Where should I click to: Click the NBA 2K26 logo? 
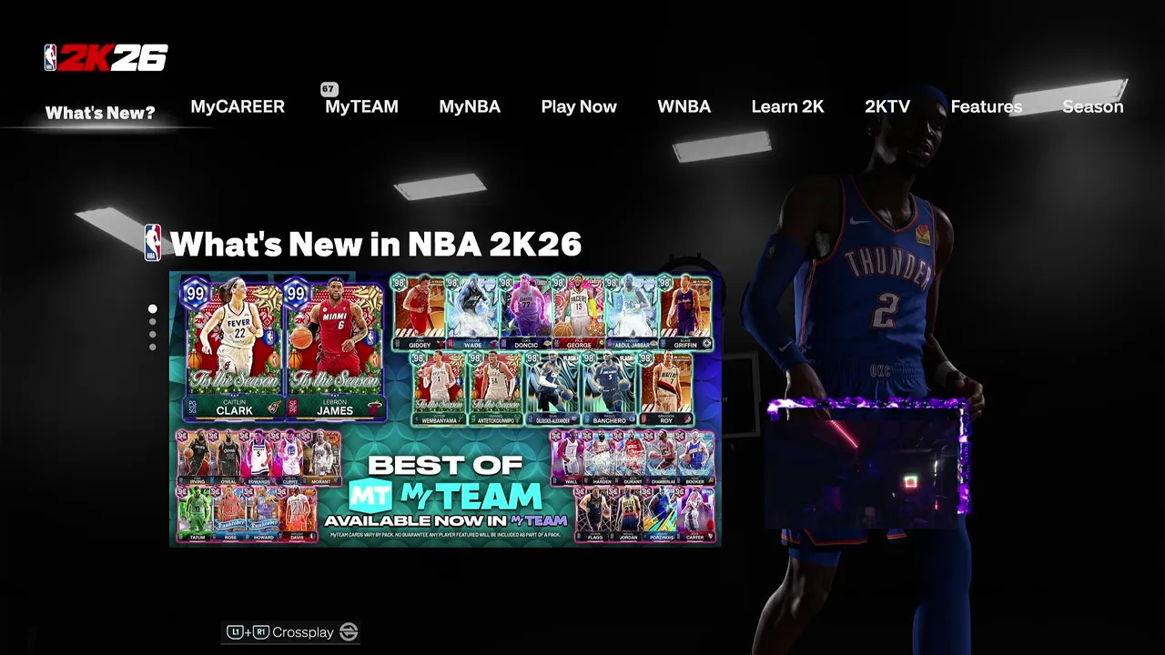(106, 58)
